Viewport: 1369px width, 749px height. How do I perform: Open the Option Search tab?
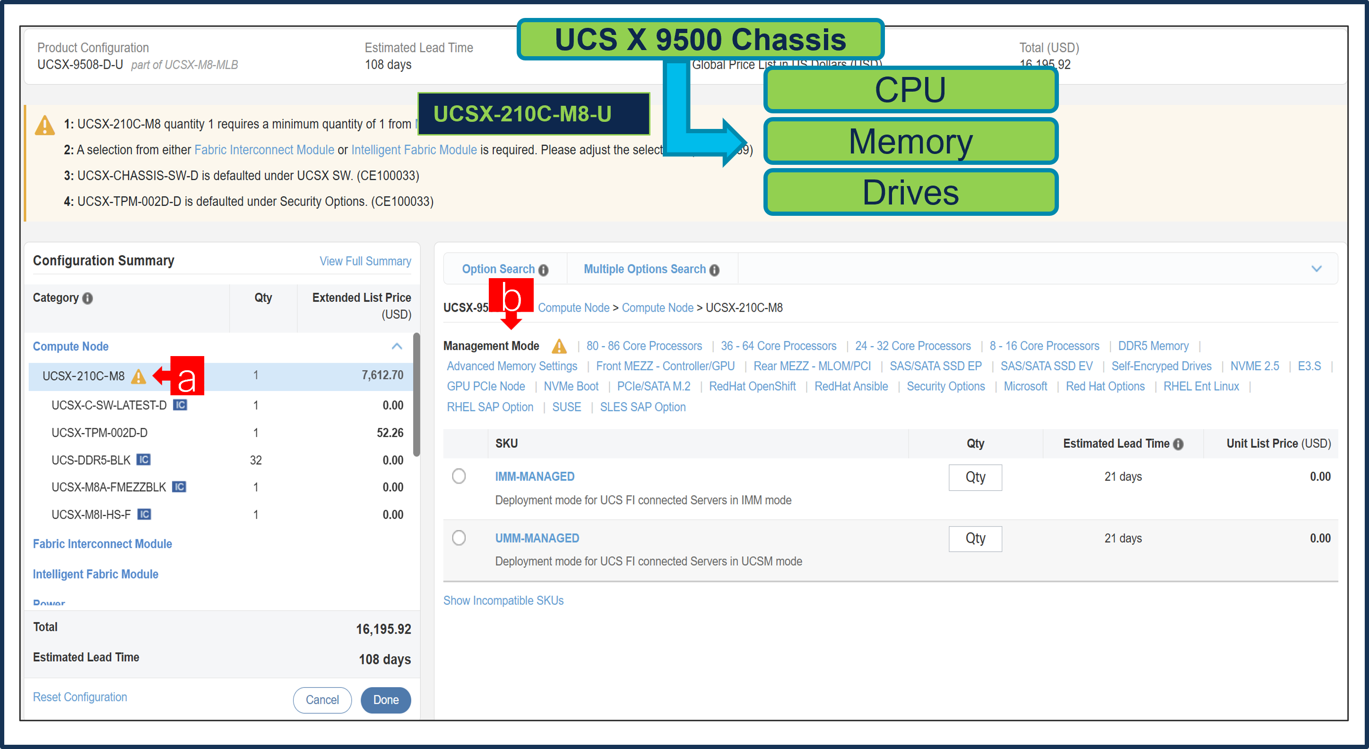498,269
